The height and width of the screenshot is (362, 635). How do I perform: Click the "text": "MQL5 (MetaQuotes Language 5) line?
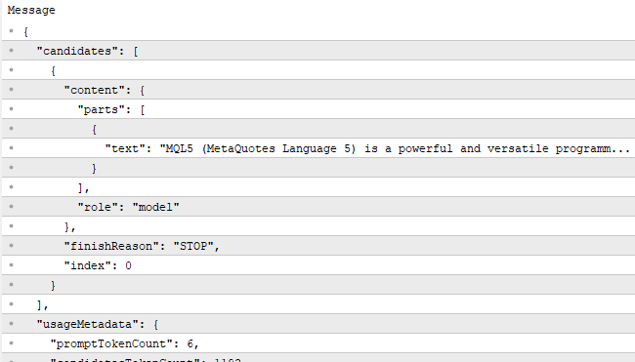(318, 148)
